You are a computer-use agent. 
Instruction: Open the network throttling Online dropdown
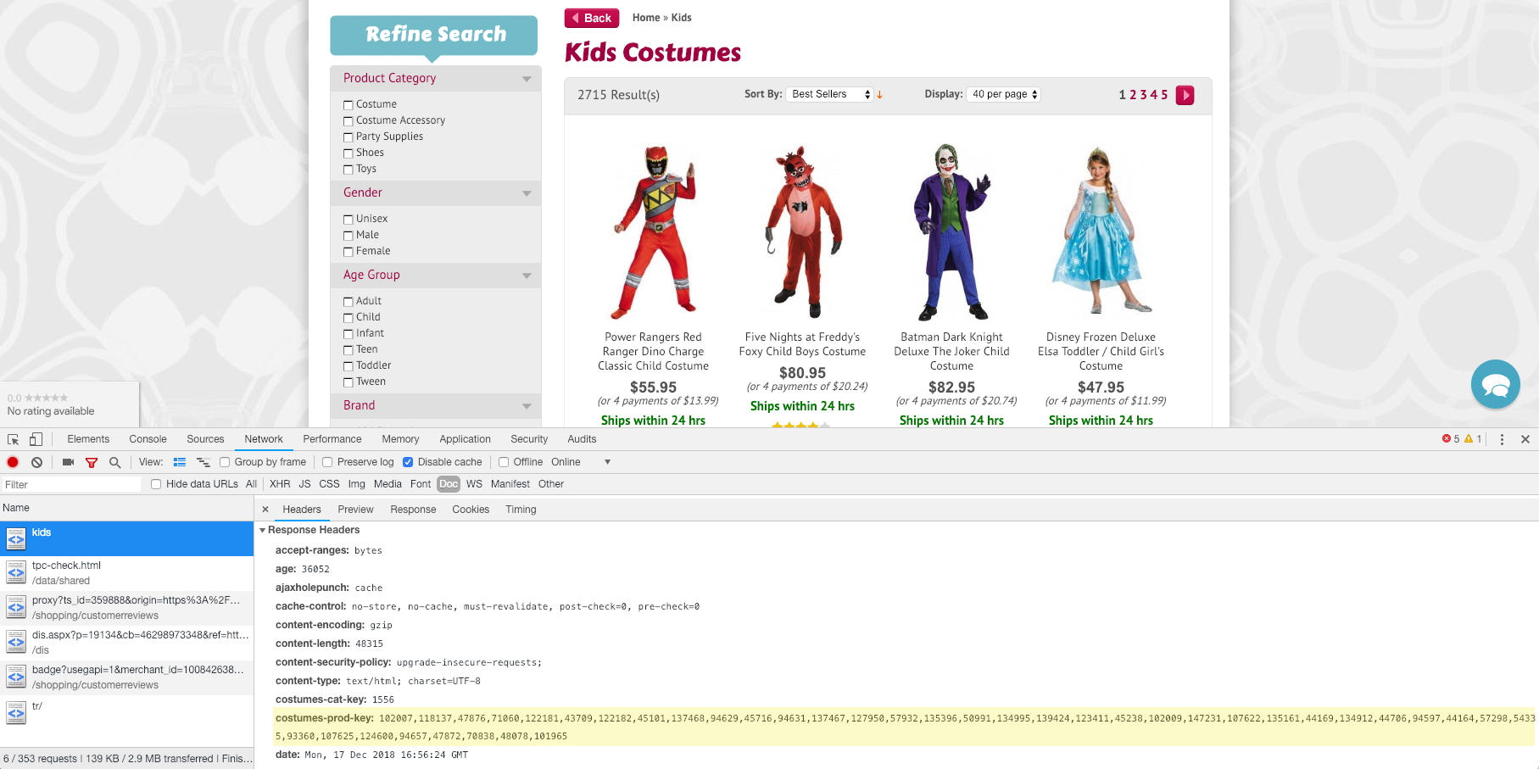point(581,462)
